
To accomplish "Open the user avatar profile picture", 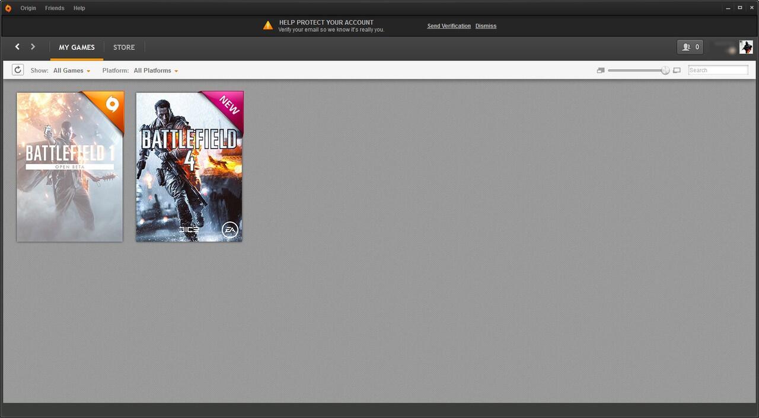I will 746,47.
